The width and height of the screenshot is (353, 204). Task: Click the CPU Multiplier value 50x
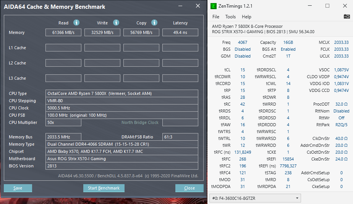coord(63,122)
